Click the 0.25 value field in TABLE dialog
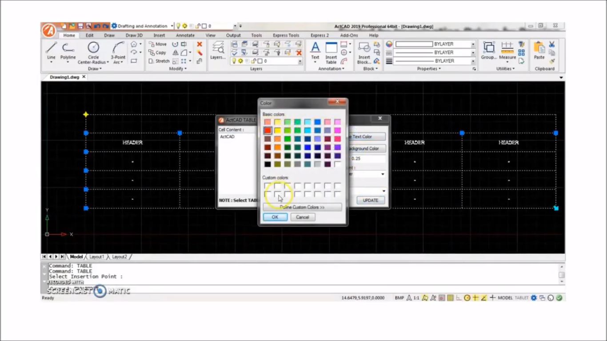The image size is (607, 341). pos(367,159)
